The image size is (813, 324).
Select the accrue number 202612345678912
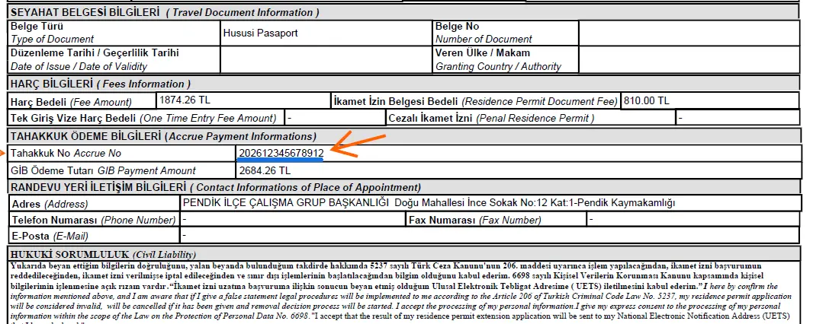(x=281, y=154)
